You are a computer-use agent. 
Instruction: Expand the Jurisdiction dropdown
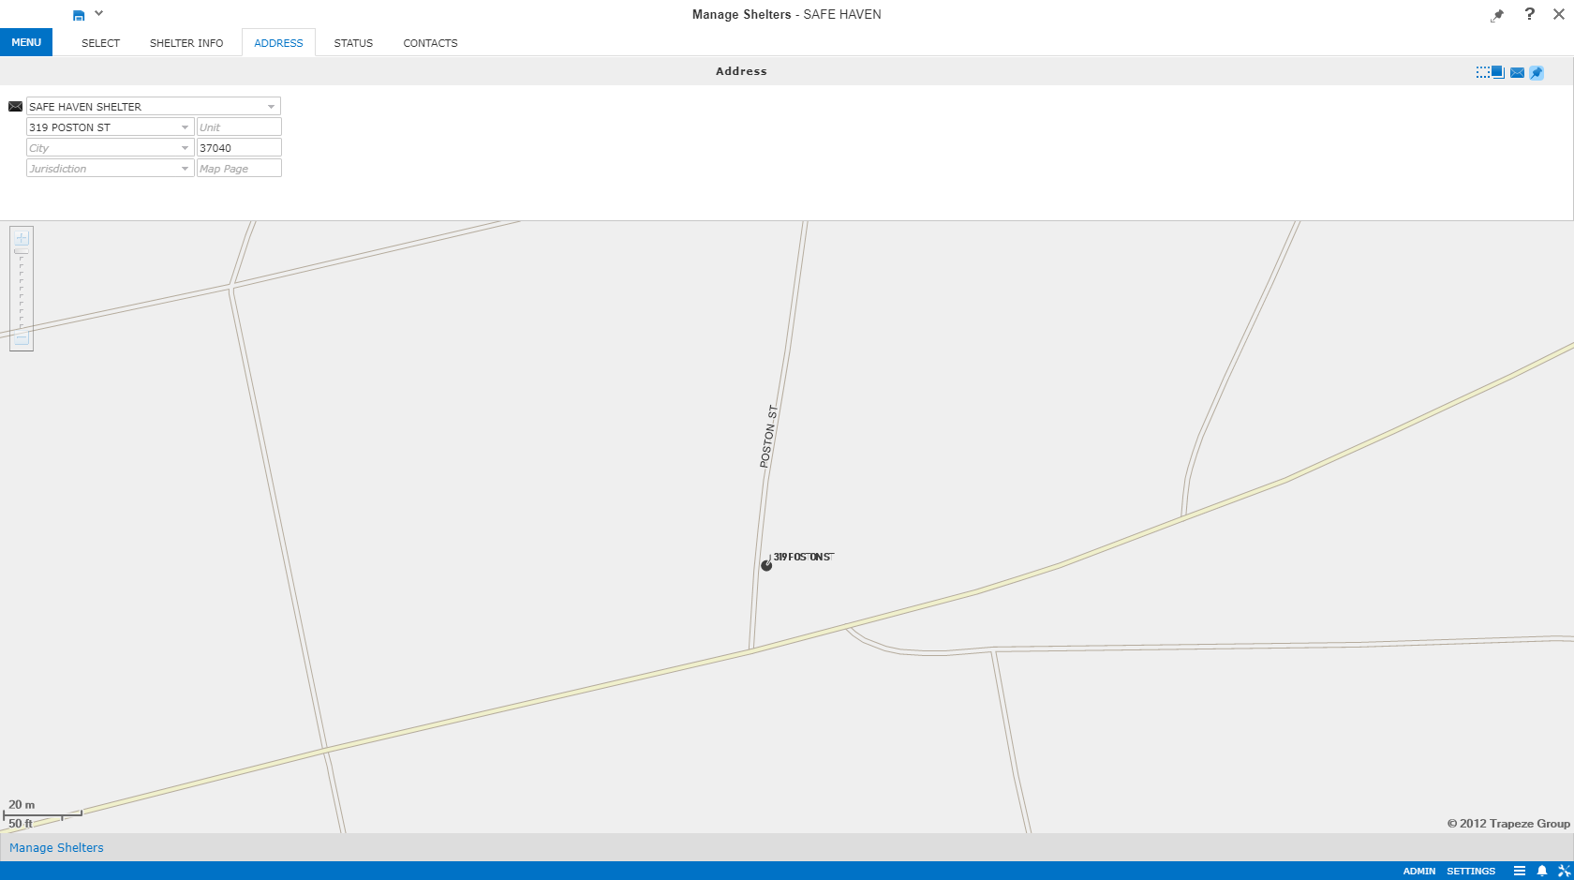tap(185, 169)
